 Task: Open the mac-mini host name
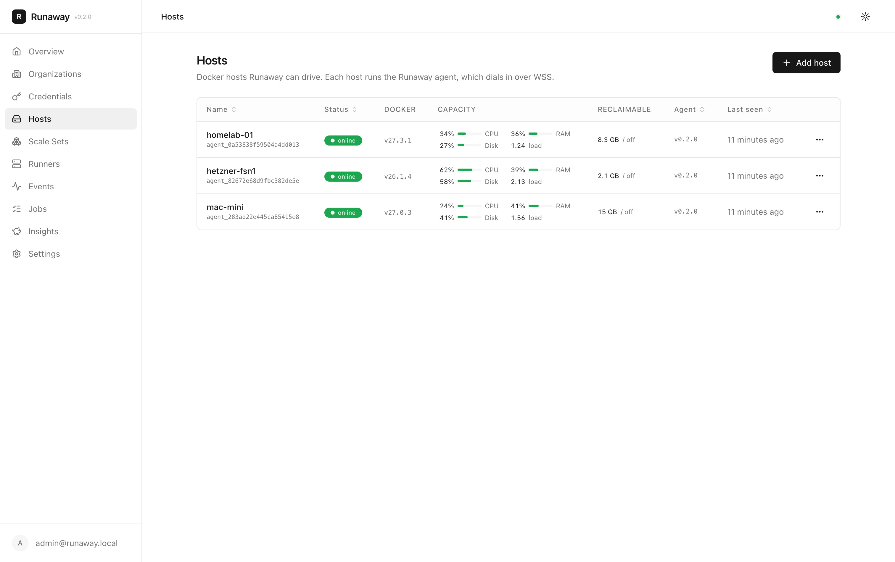pyautogui.click(x=225, y=207)
